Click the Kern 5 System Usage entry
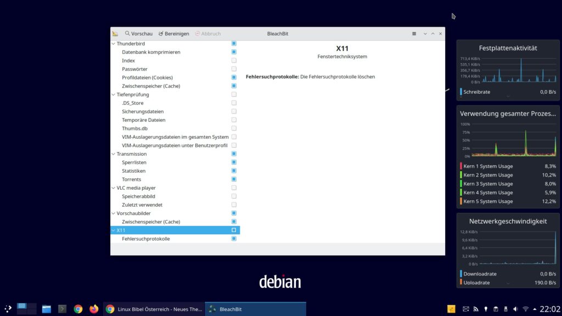 (x=508, y=201)
